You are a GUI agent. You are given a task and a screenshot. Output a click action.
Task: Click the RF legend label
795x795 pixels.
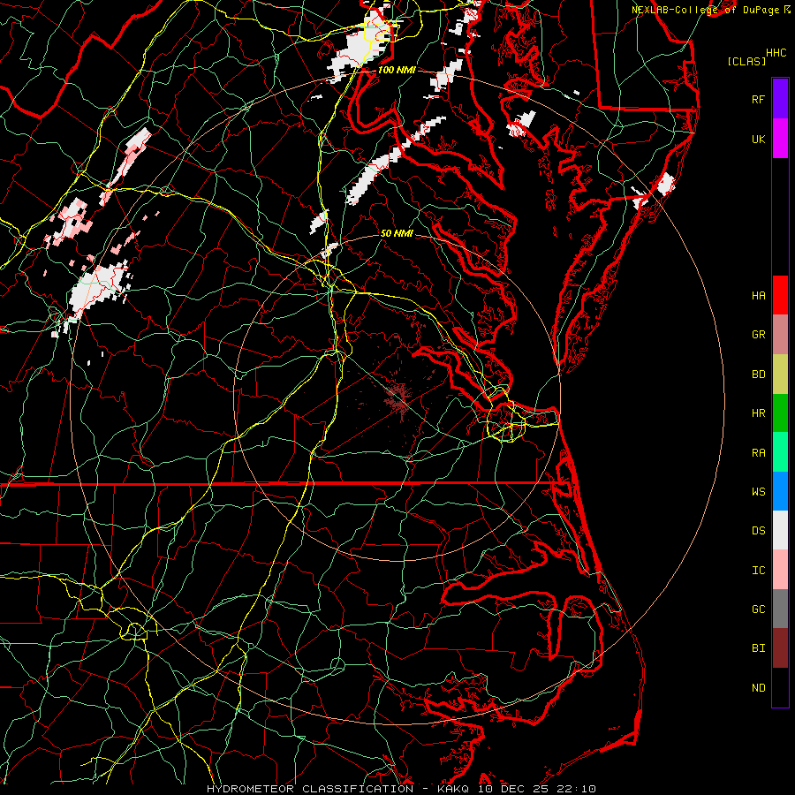point(758,99)
